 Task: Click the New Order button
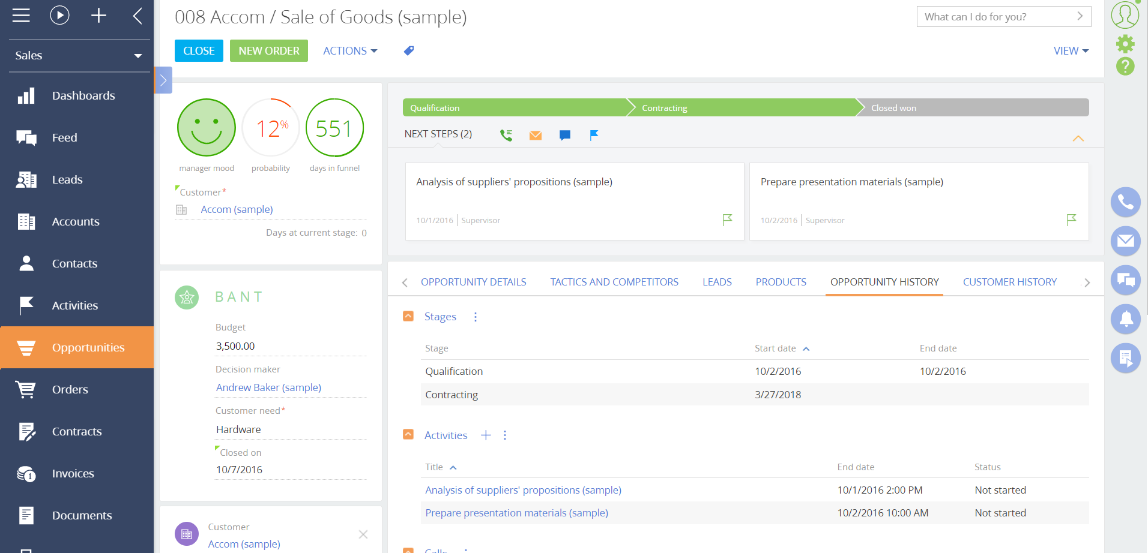point(269,51)
